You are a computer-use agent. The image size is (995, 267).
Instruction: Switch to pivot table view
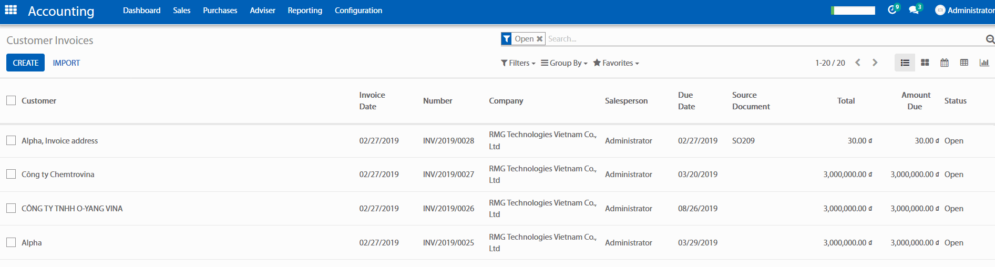[x=964, y=63]
